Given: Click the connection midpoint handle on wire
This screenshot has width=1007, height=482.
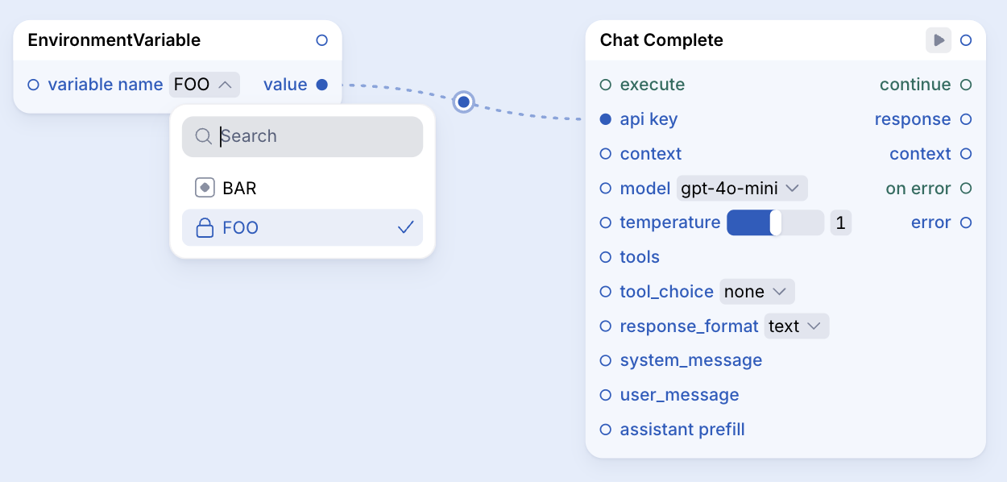Looking at the screenshot, I should click(x=463, y=102).
